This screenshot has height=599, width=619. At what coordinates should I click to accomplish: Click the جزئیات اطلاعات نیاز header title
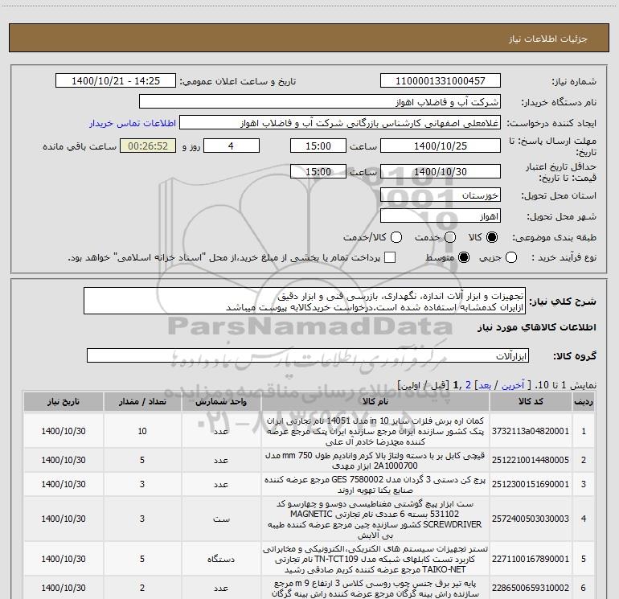pos(548,39)
